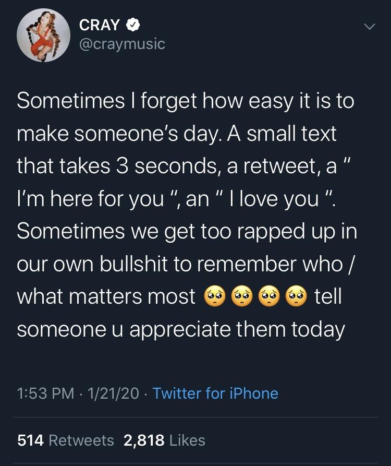Select the 1/21/20 date text

pos(115,393)
